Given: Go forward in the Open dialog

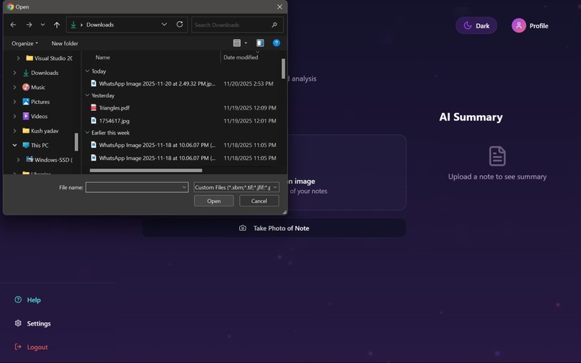Looking at the screenshot, I should tap(29, 24).
